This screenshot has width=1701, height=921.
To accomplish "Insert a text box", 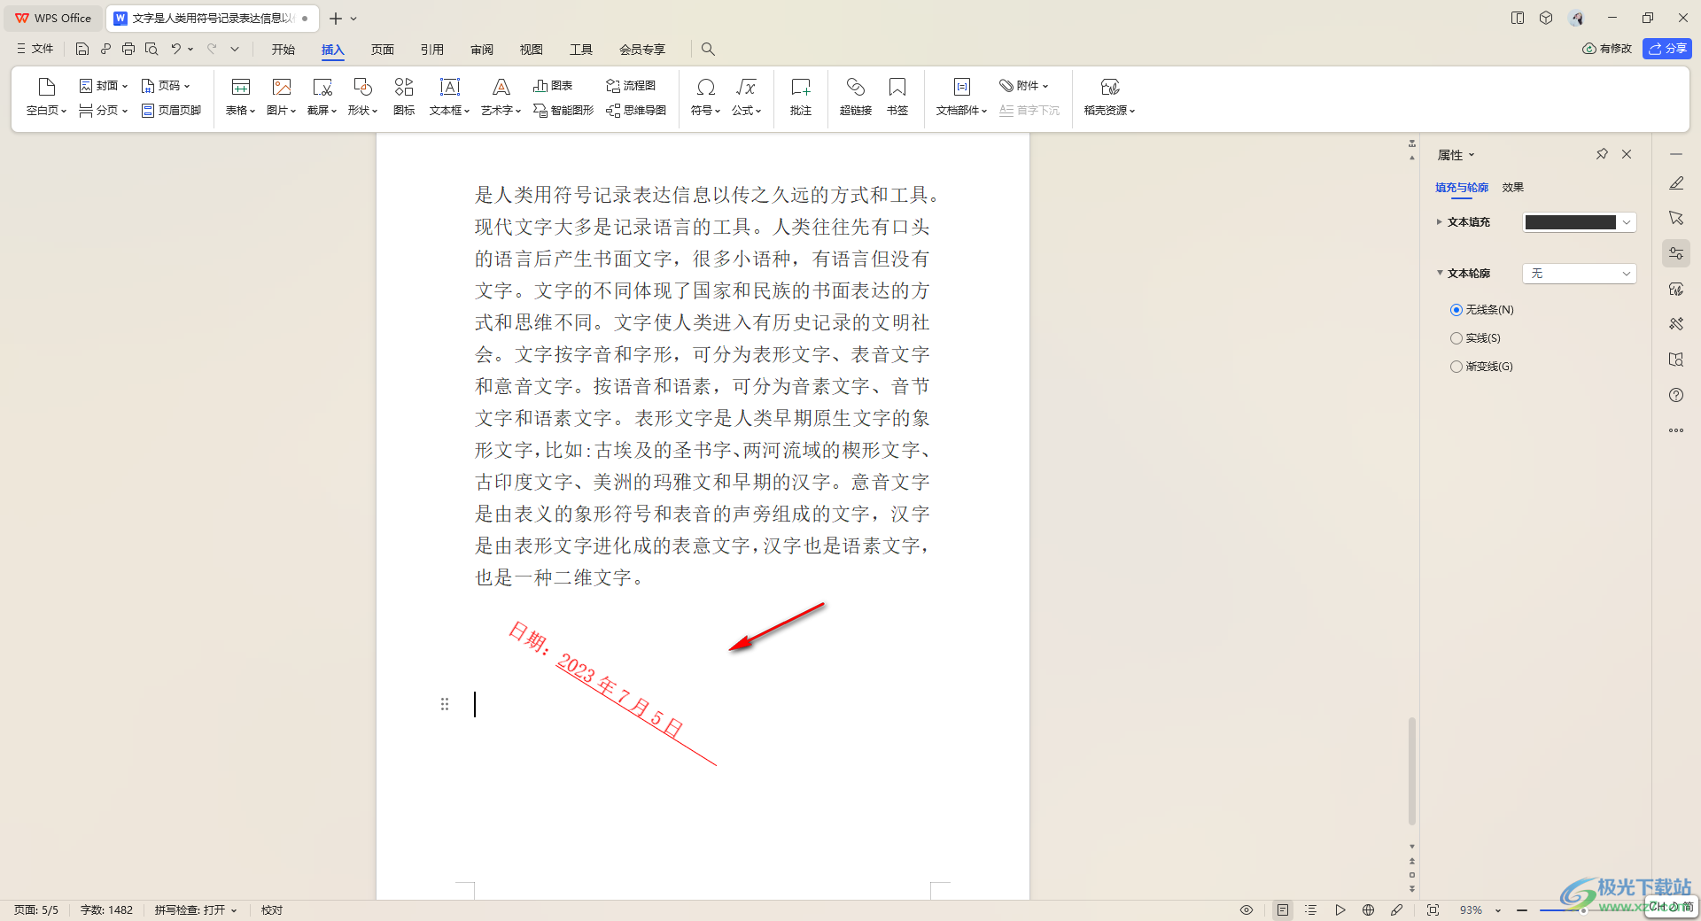I will pyautogui.click(x=449, y=97).
